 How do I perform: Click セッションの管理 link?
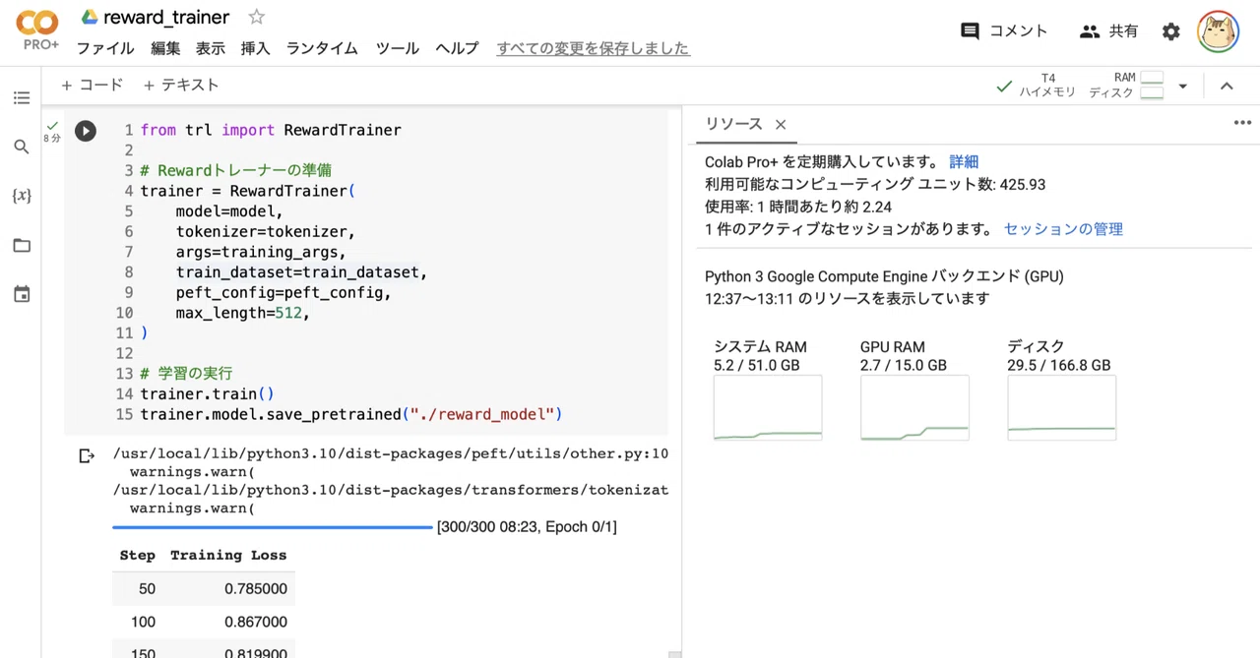[x=1063, y=229]
